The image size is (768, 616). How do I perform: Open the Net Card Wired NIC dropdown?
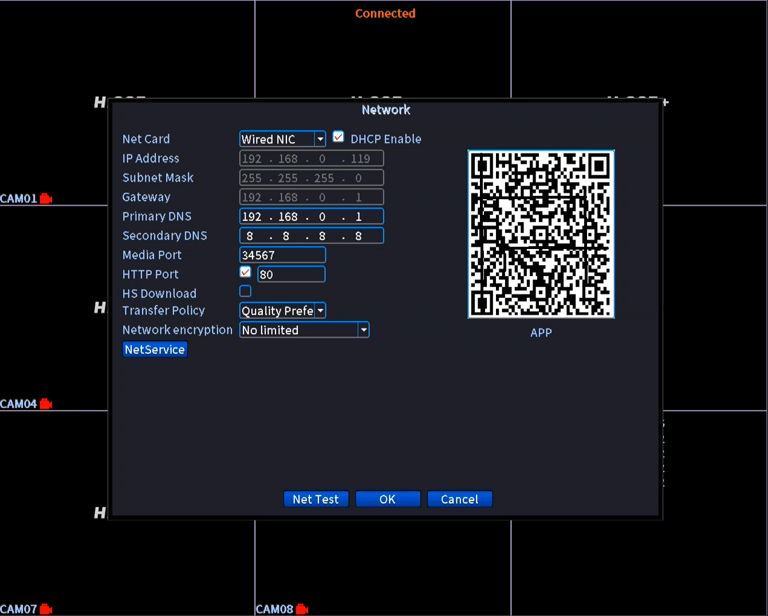click(282, 139)
